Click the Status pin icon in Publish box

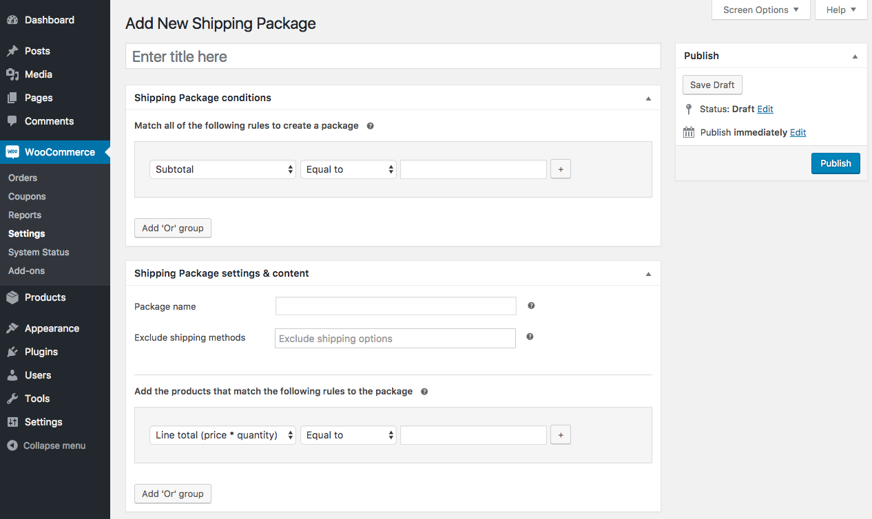point(689,109)
